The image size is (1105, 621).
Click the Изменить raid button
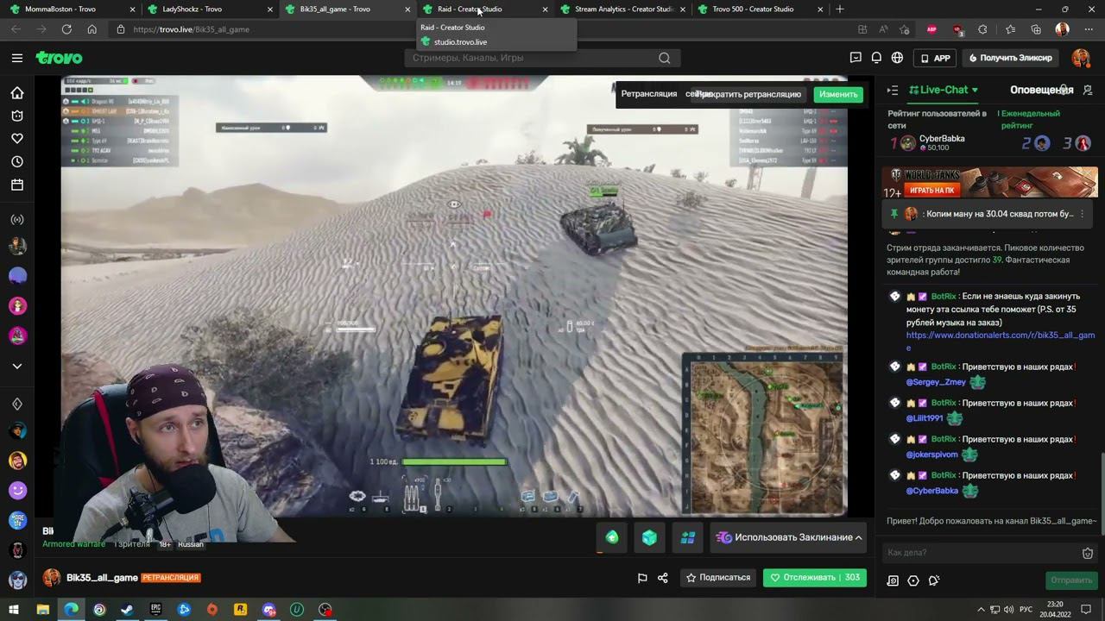click(x=838, y=94)
